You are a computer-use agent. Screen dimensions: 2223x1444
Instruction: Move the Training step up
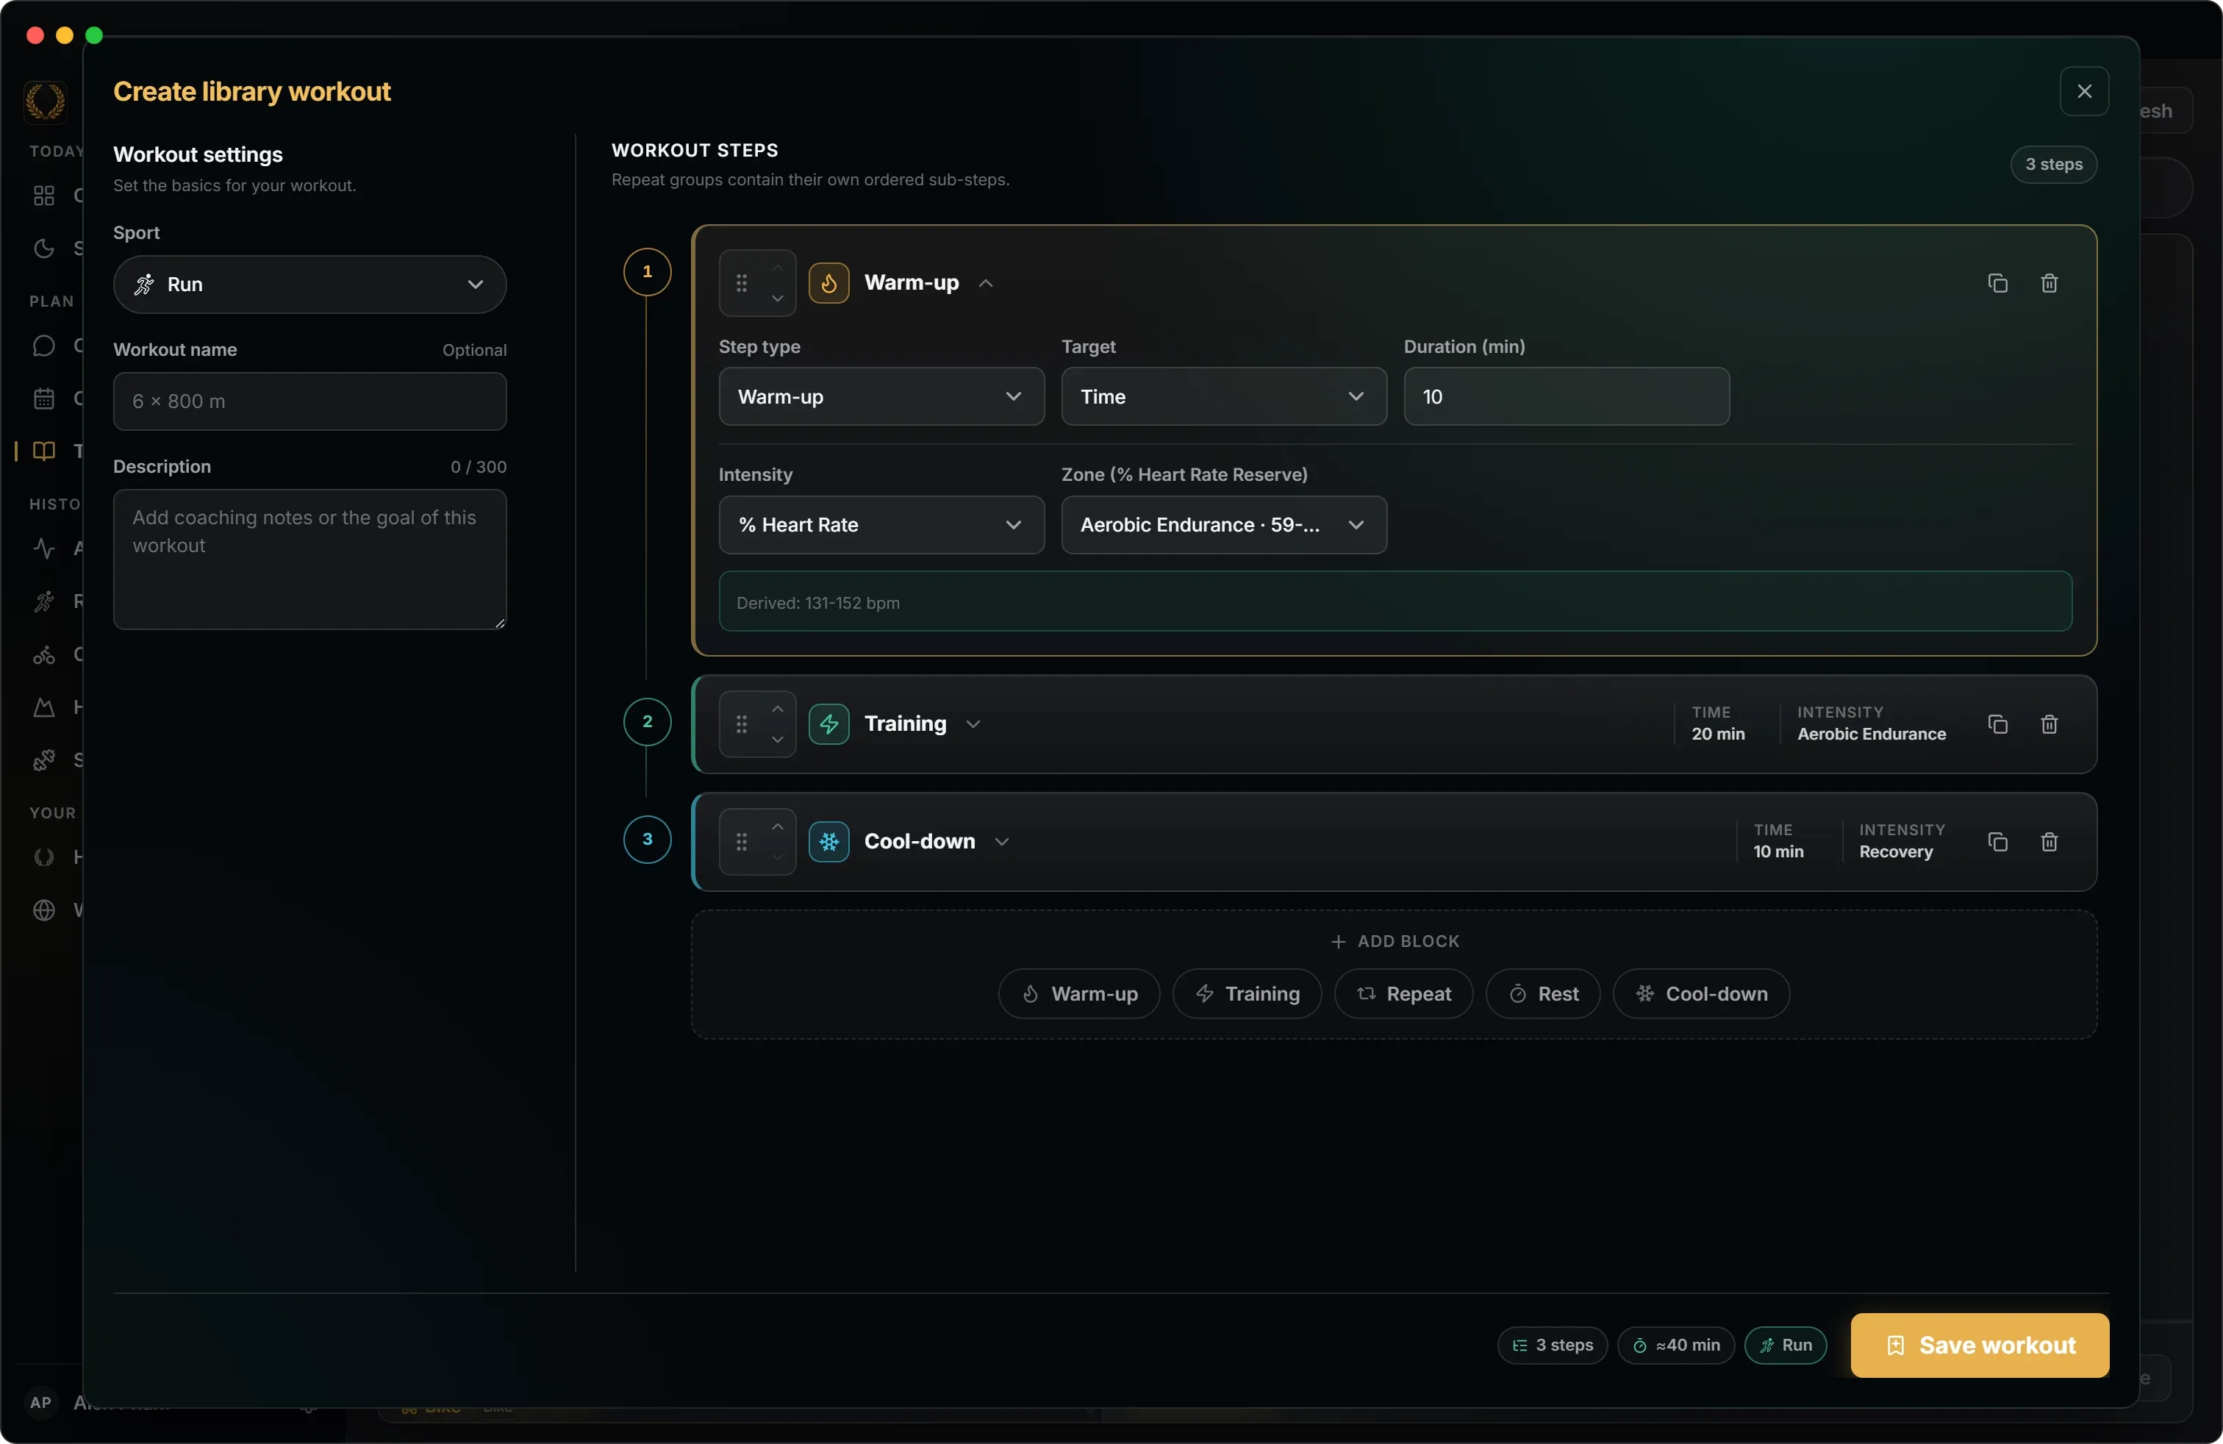pos(777,709)
